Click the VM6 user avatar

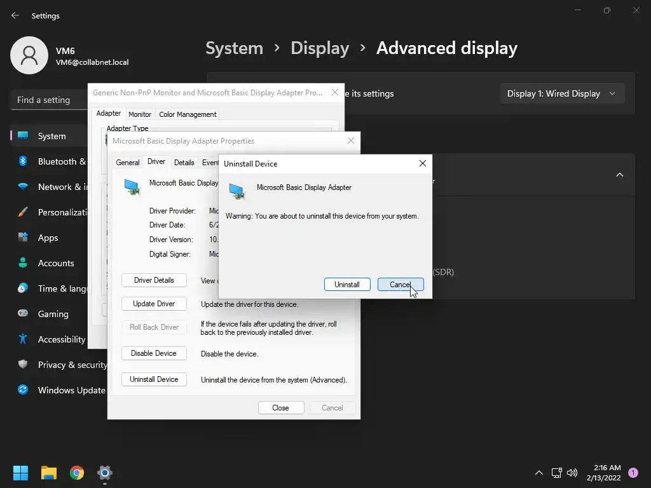[x=29, y=55]
